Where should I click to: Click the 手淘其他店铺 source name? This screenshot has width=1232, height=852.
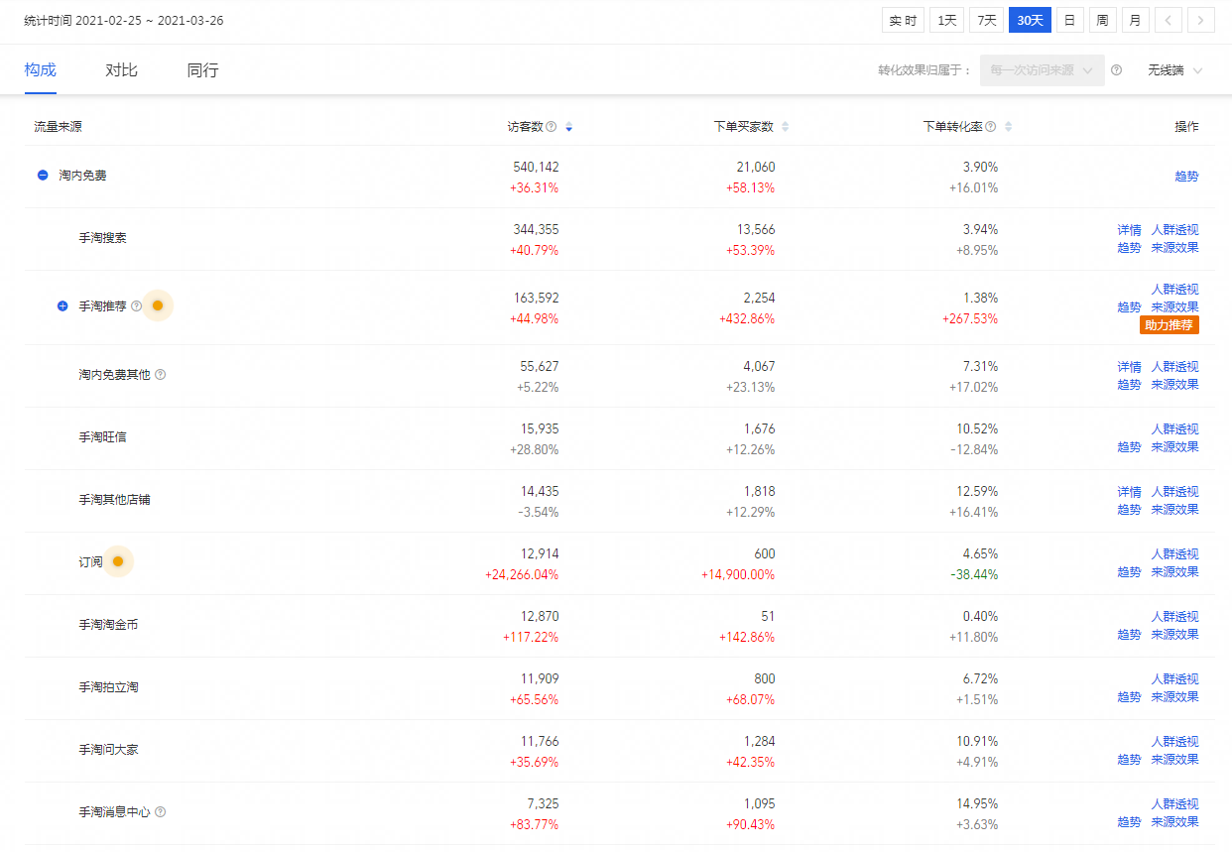[115, 500]
